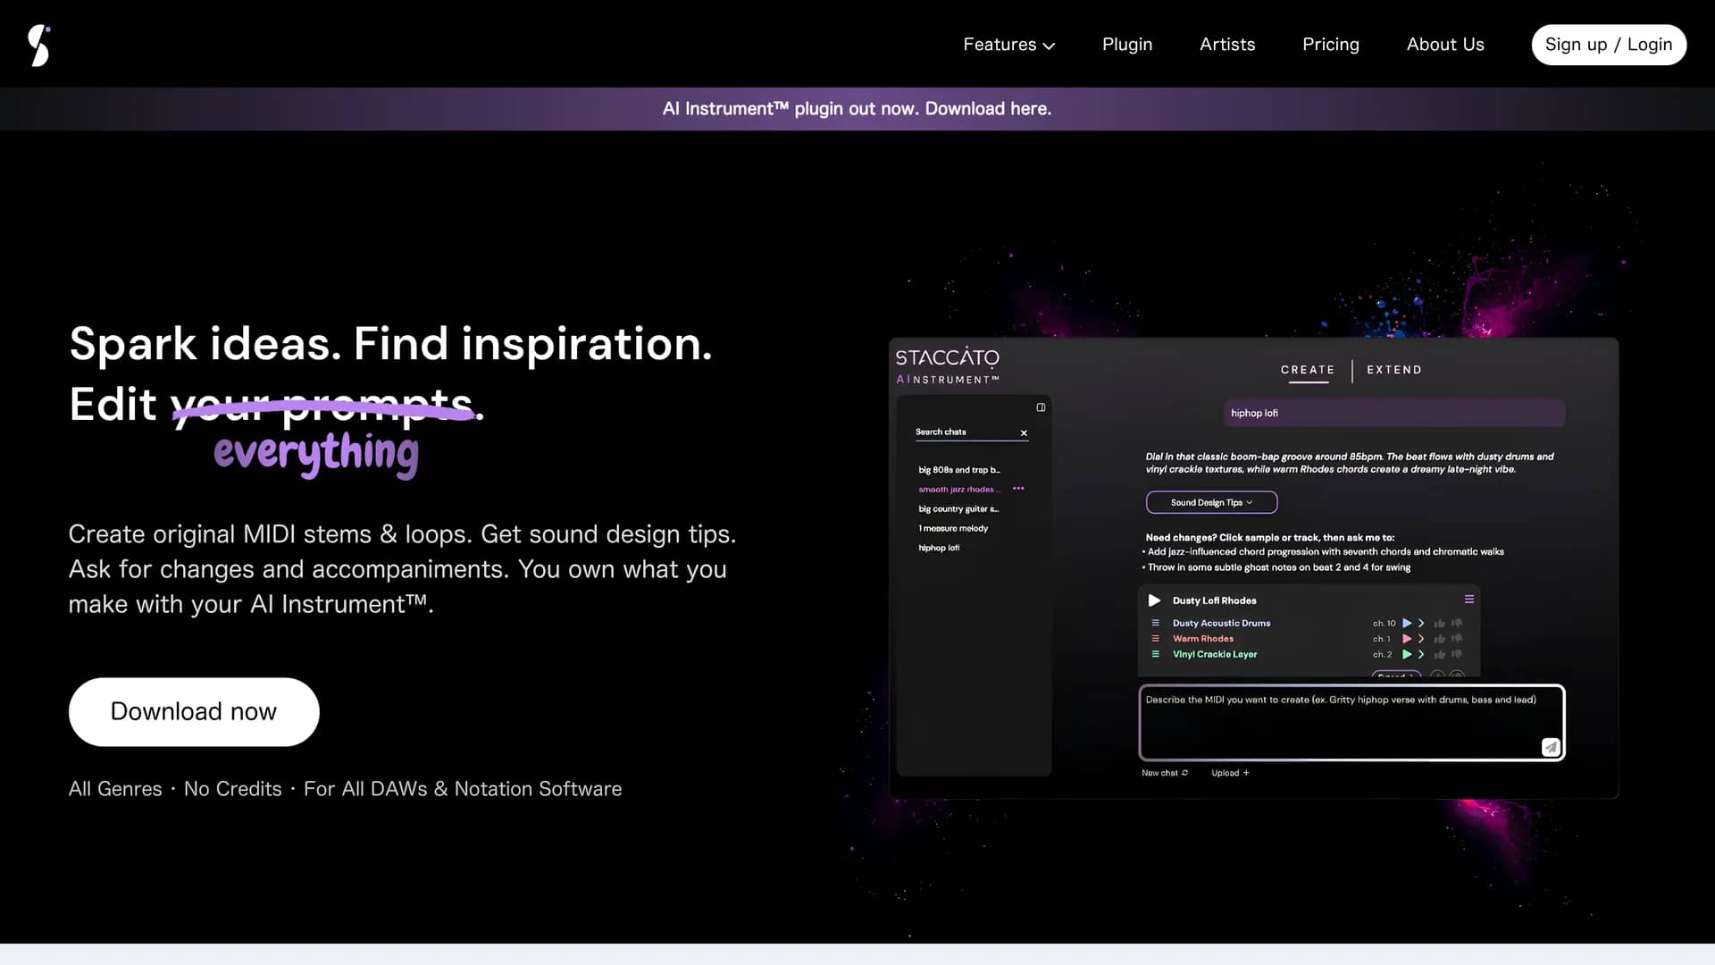Click the AI Instrument plugin announcement banner
The height and width of the screenshot is (965, 1715).
pos(857,109)
